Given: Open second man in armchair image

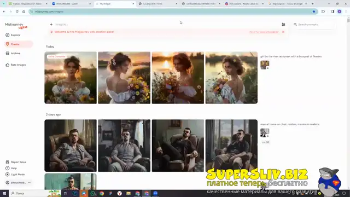Looking at the screenshot, I should (124, 146).
